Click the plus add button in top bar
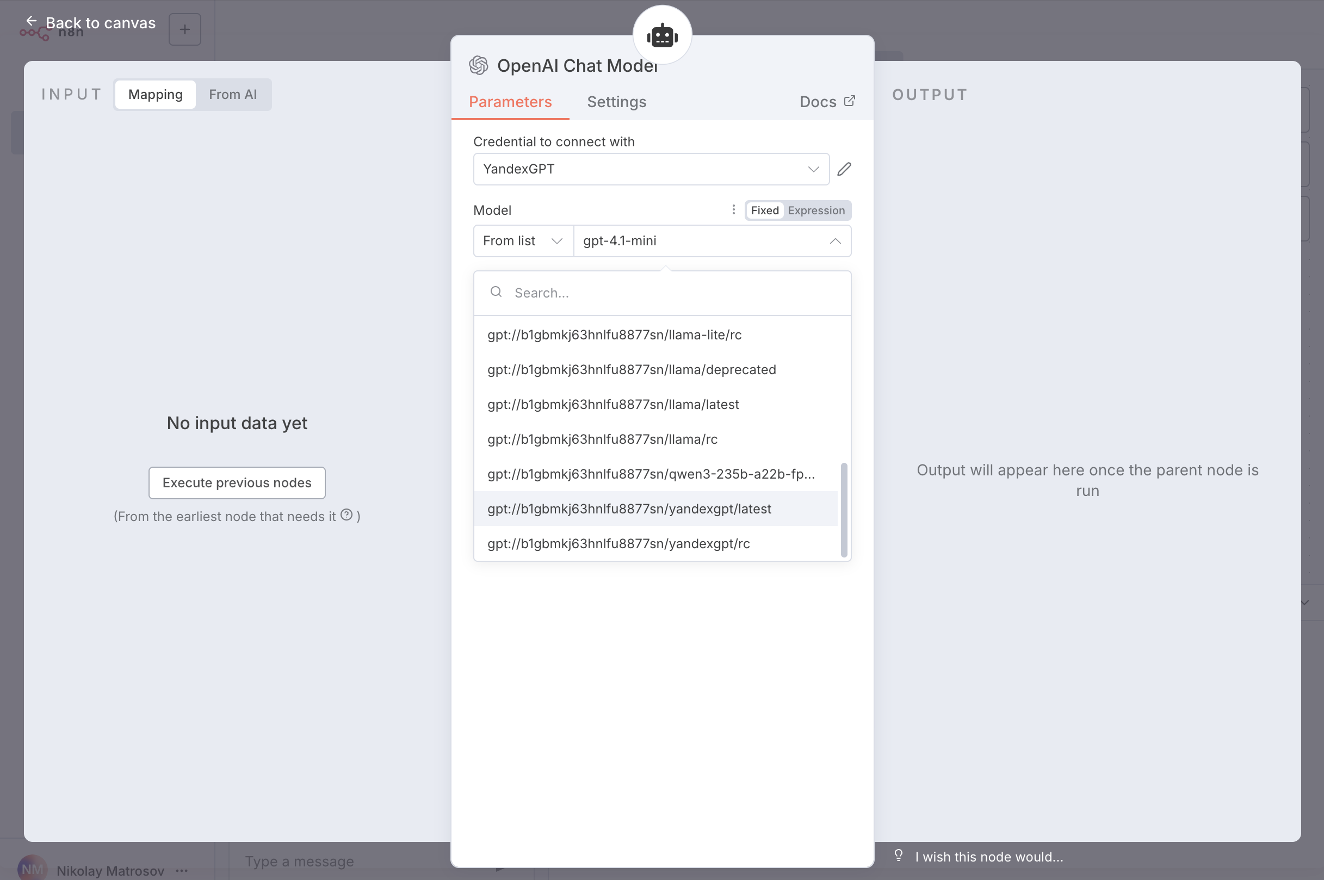This screenshot has width=1324, height=880. click(x=184, y=29)
